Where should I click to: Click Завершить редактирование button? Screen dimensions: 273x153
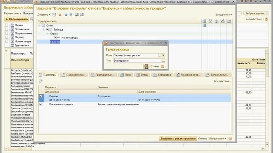[x=178, y=139]
